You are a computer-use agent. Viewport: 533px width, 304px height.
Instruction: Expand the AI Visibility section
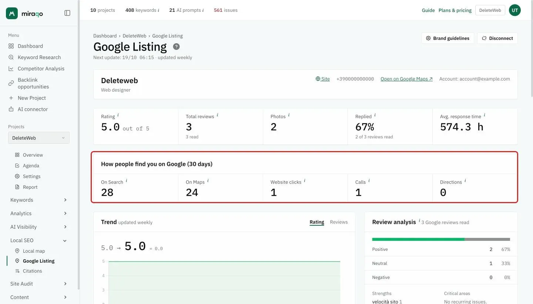click(38, 227)
